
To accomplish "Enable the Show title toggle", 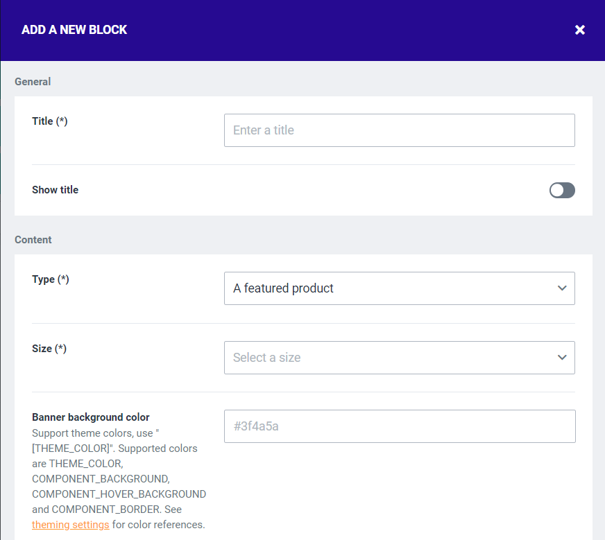I will tap(562, 190).
